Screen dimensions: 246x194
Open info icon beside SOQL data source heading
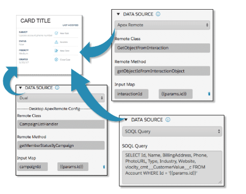pyautogui.click(x=168, y=120)
